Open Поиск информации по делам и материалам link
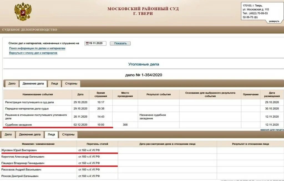This screenshot has width=284, height=181. tap(37, 48)
